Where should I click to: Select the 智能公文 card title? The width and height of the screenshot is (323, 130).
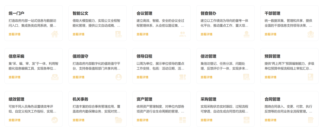(x=80, y=14)
